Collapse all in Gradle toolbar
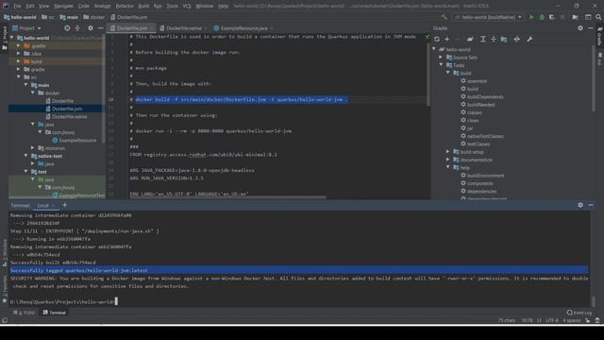The image size is (604, 340). tap(493, 40)
